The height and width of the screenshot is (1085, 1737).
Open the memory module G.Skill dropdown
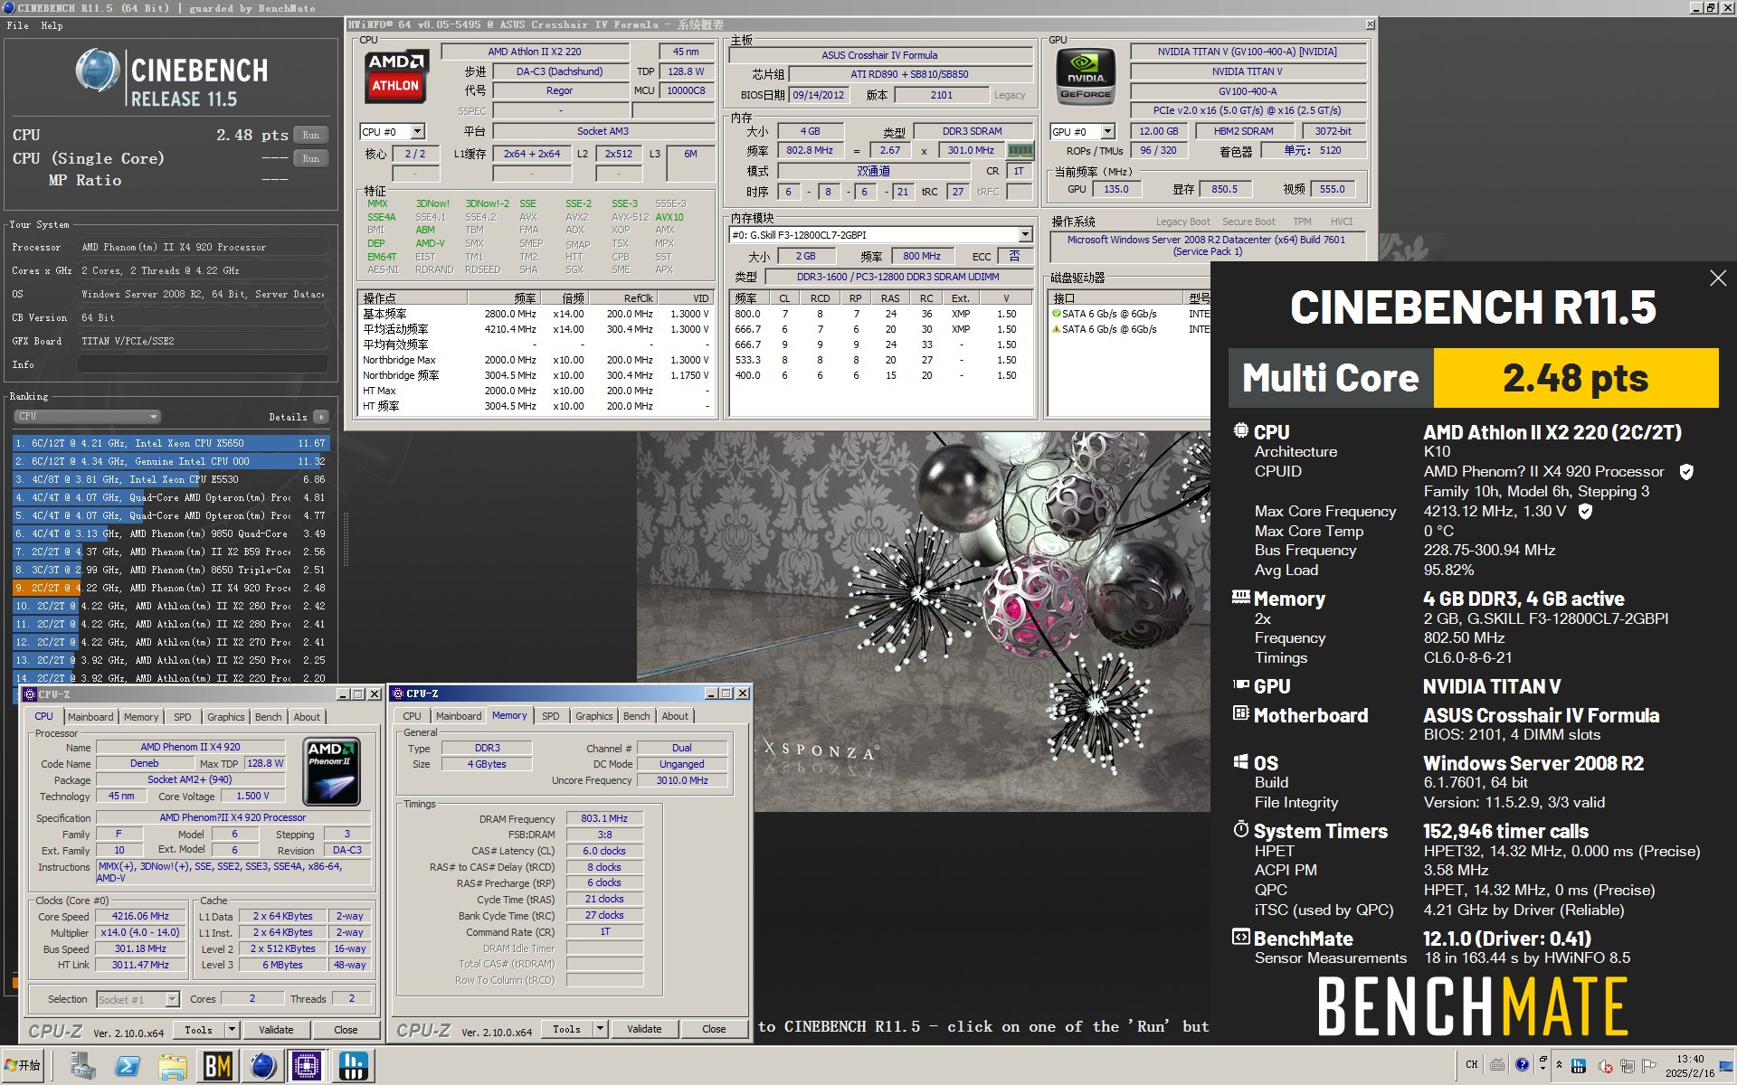[1025, 235]
